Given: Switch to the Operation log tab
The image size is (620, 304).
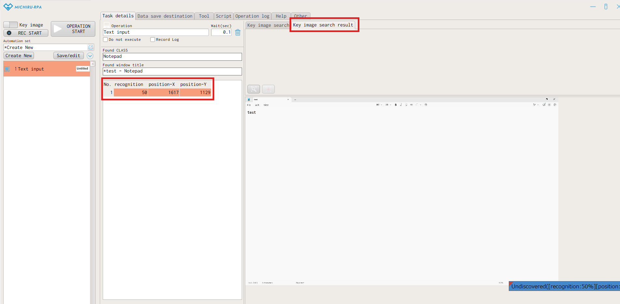Looking at the screenshot, I should (x=252, y=16).
